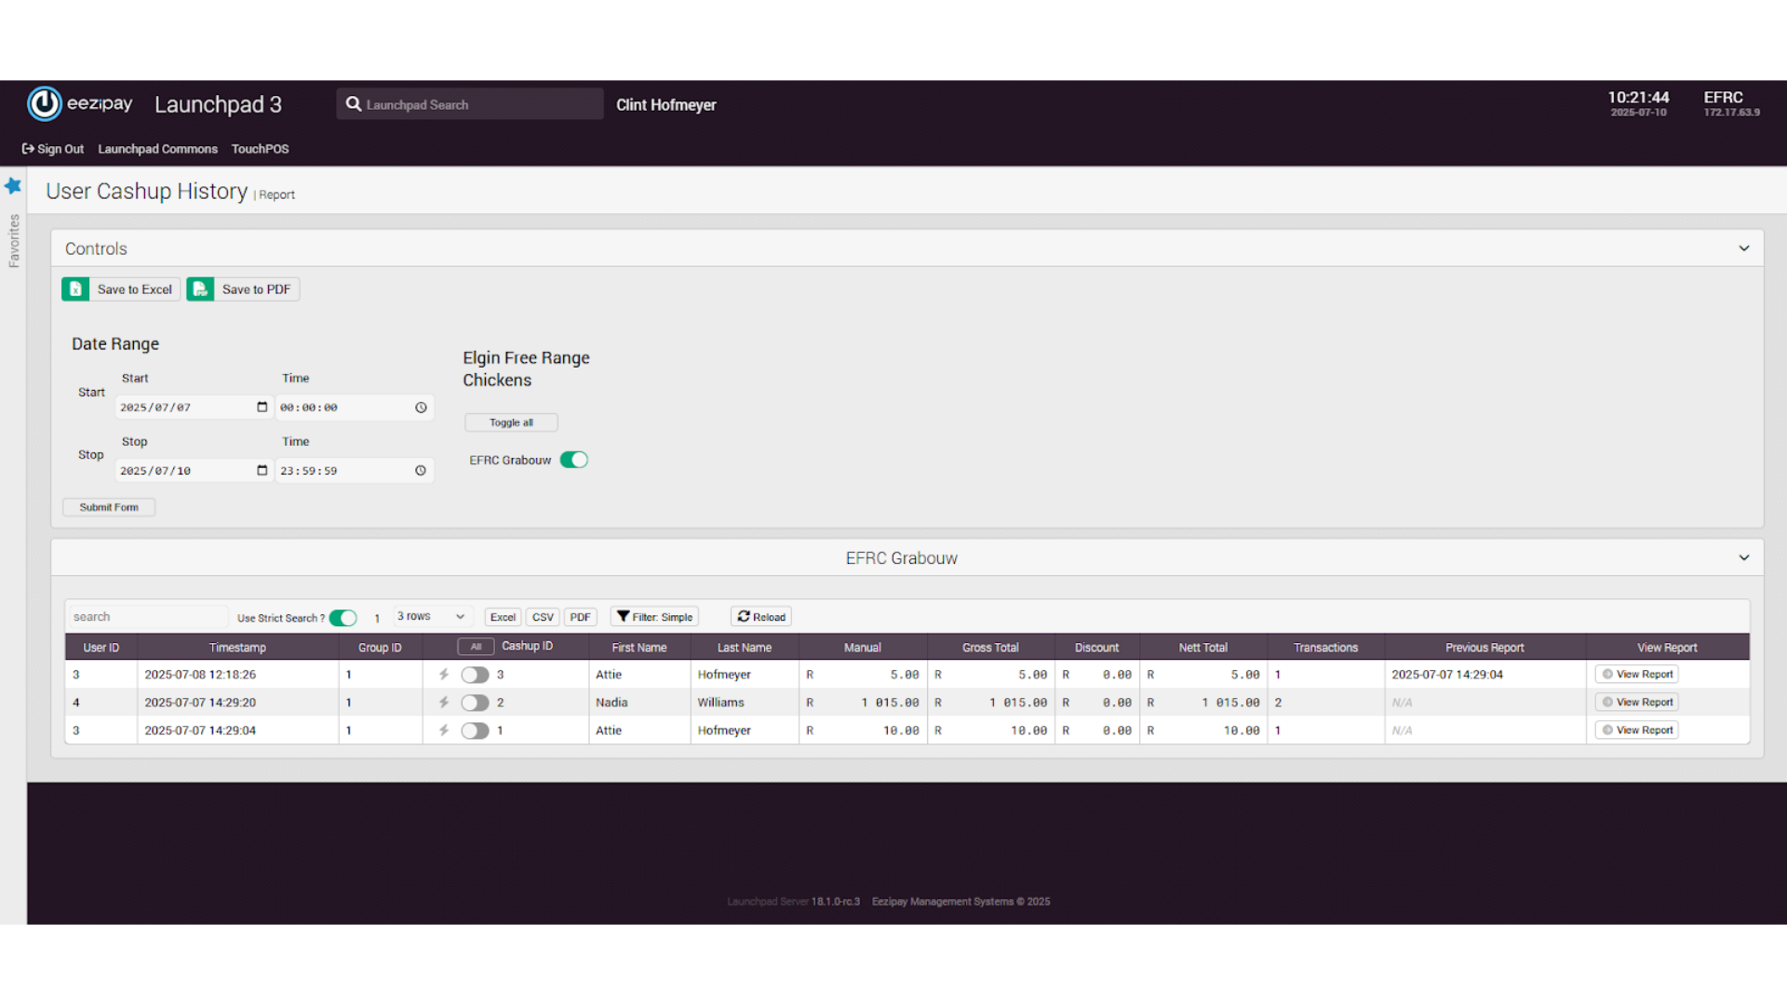Sort by First Name column header

tap(639, 648)
